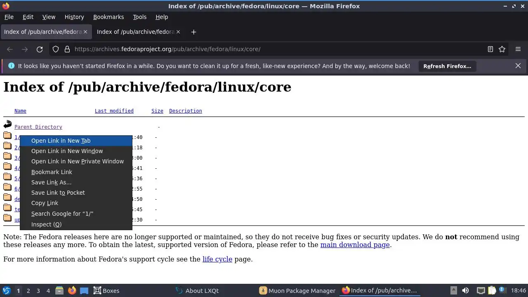This screenshot has height=297, width=528.
Task: Bookmark this page with the star icon
Action: pos(502,49)
